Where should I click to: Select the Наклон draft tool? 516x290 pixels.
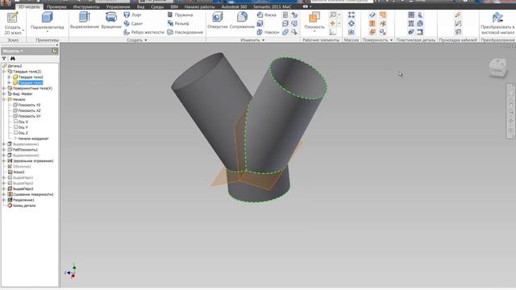click(x=268, y=32)
